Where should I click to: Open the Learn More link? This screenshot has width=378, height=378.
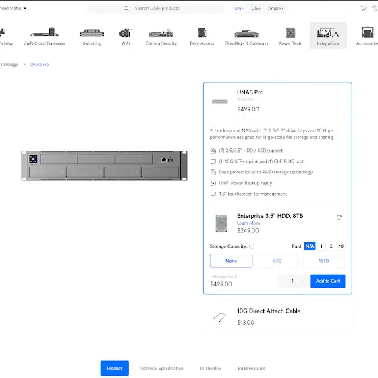click(248, 223)
